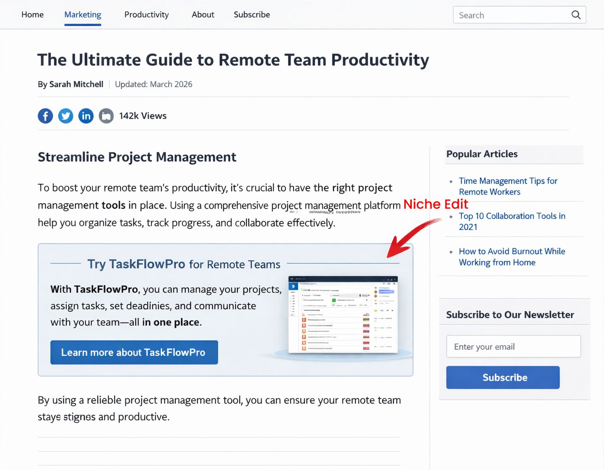Click Learn more about TaskFlowPro
604x470 pixels.
point(134,352)
